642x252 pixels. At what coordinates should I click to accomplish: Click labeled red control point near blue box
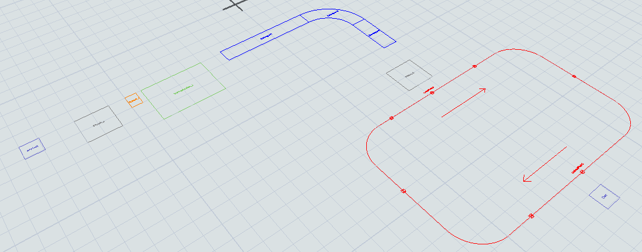[581, 171]
